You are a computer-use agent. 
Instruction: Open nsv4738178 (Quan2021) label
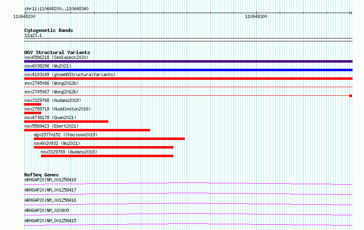(50, 117)
